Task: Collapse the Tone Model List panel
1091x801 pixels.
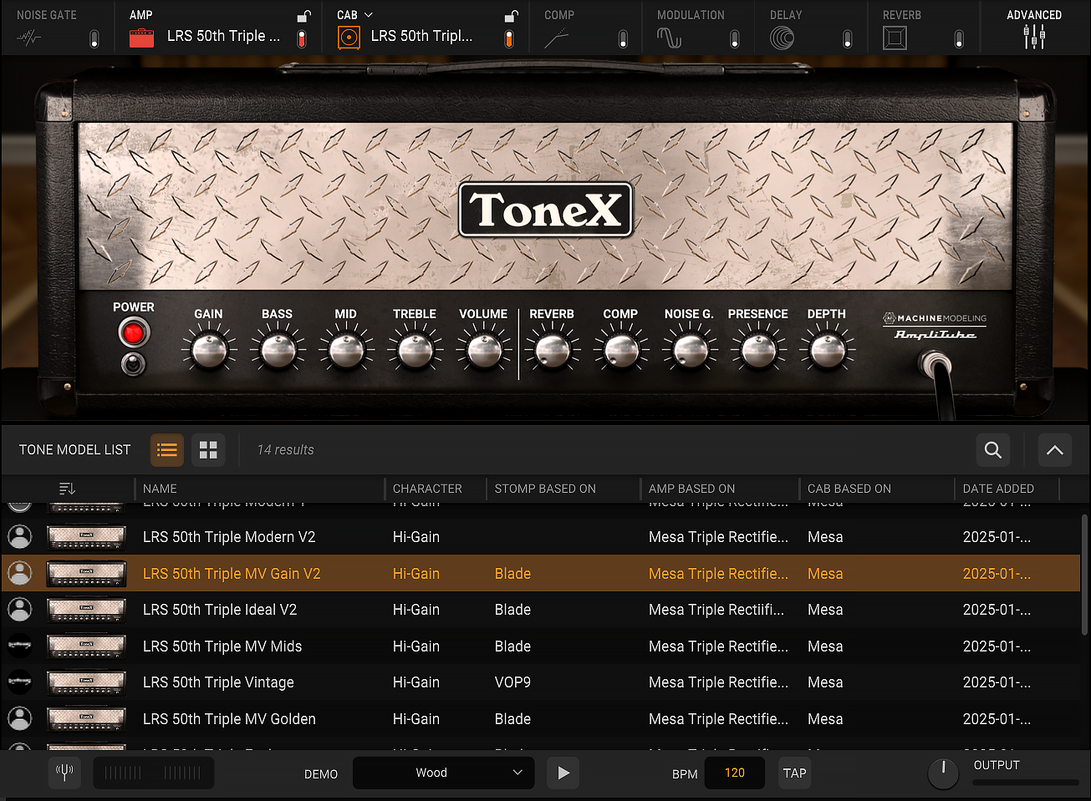Action: [x=1055, y=450]
